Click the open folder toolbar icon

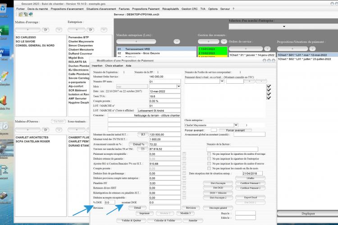point(21,14)
